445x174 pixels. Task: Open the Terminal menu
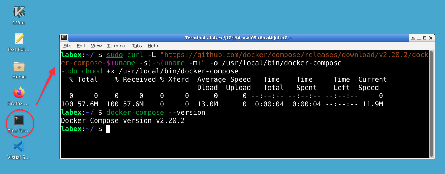pos(117,46)
